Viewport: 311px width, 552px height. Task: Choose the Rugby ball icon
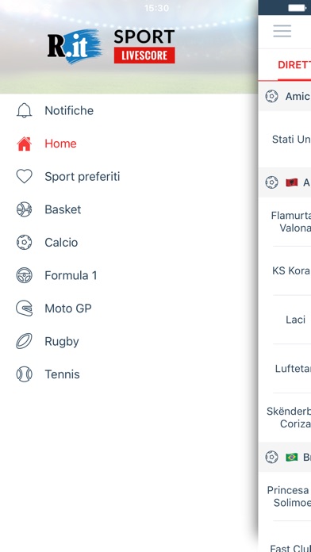(25, 341)
